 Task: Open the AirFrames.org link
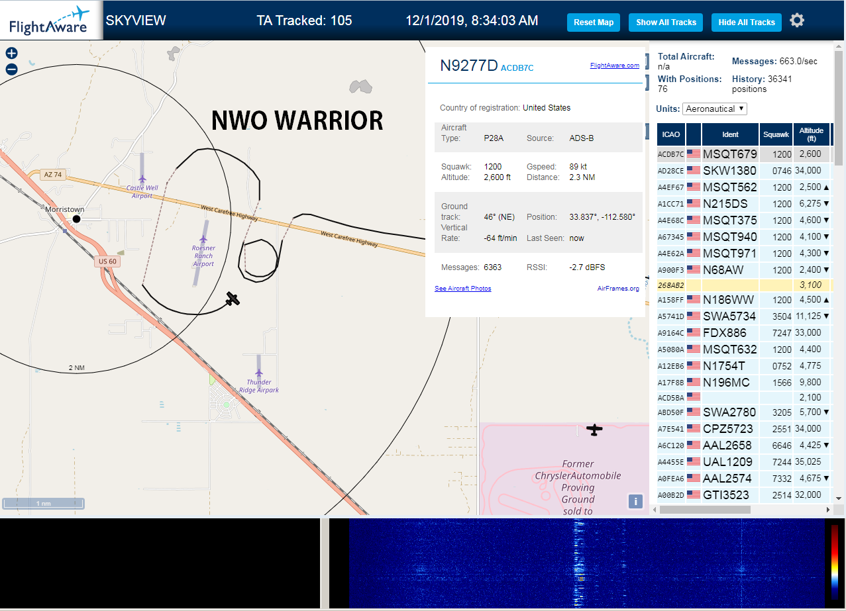618,289
